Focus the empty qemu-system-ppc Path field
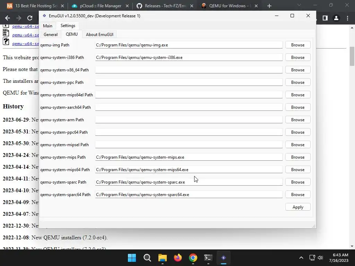This screenshot has width=355, height=266. [x=189, y=82]
